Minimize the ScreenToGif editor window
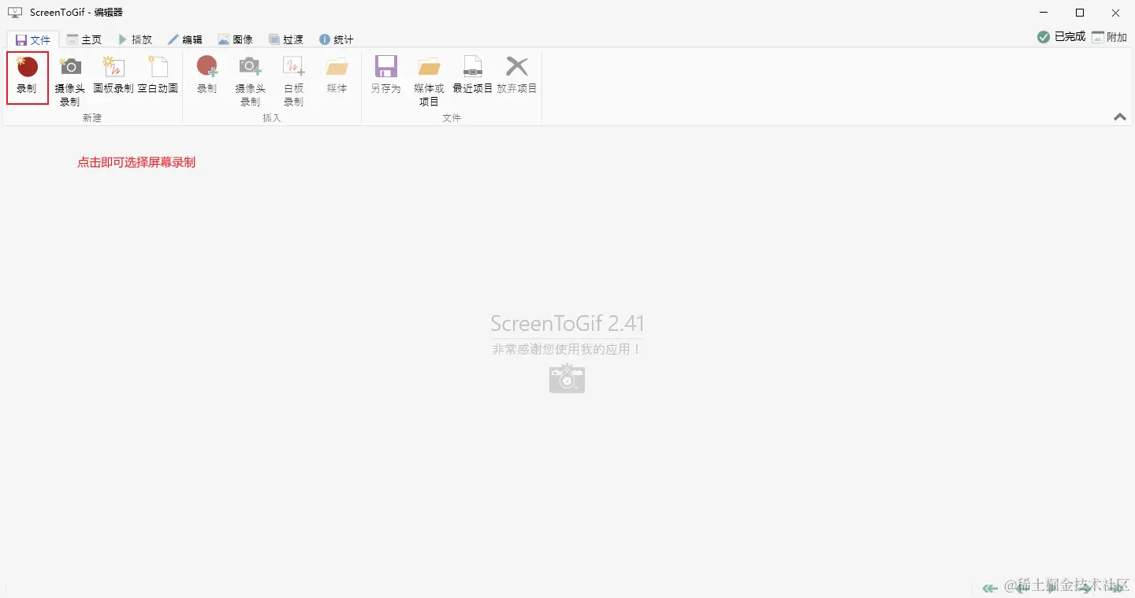The width and height of the screenshot is (1135, 598). (x=1044, y=13)
